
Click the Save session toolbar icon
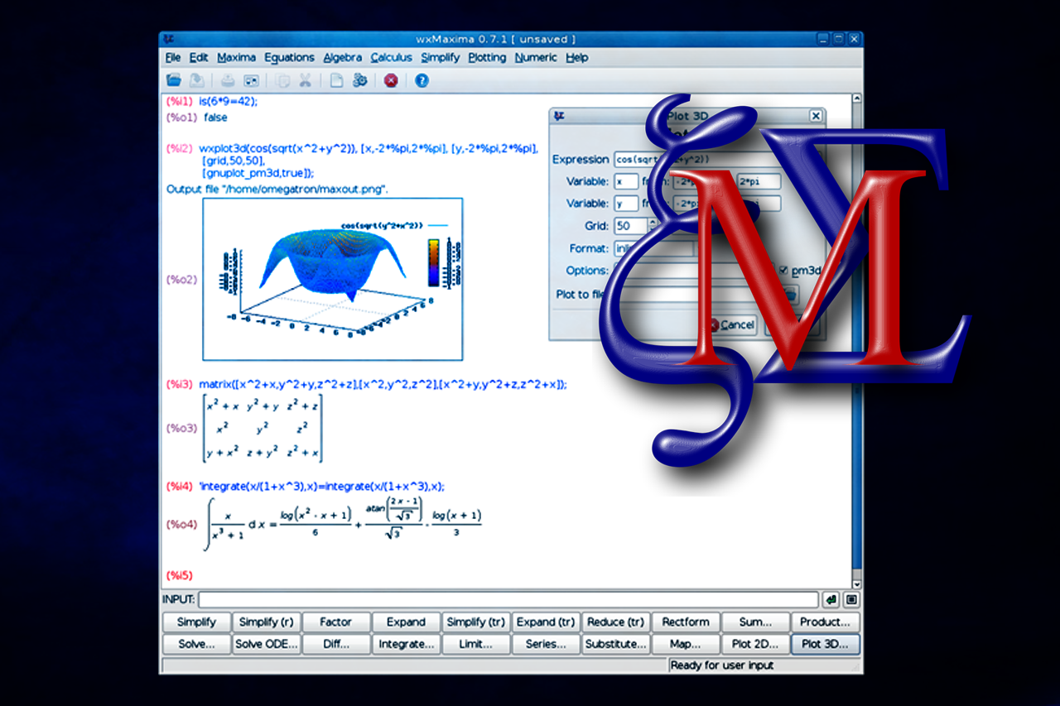(197, 80)
